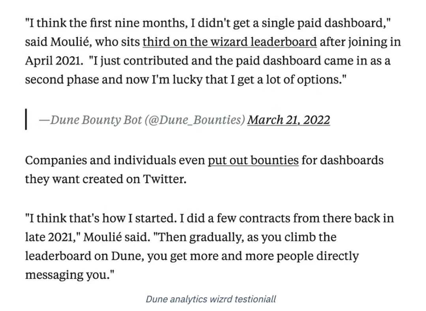The image size is (426, 311).
Task: Click the words 'messaging you' at paragraph end
Action: tap(67, 275)
